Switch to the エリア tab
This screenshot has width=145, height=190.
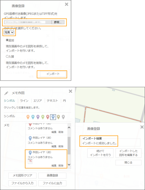pyautogui.click(x=37, y=101)
